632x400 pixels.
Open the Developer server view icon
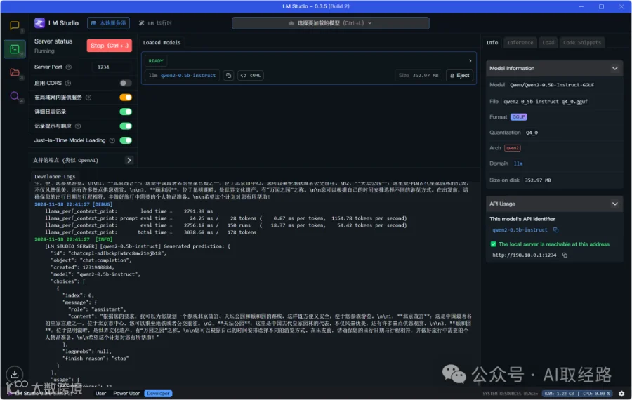coord(15,49)
